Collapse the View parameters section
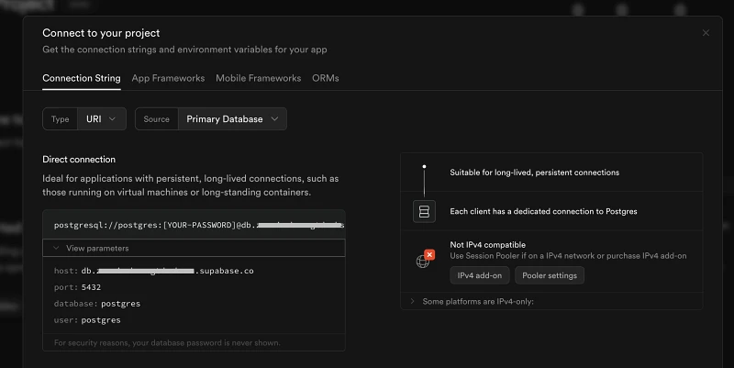The height and width of the screenshot is (368, 734). click(194, 248)
